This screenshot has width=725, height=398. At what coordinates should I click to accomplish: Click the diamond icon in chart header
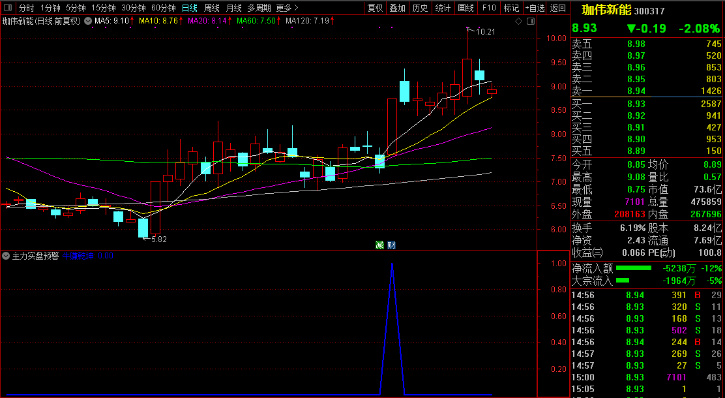518,21
